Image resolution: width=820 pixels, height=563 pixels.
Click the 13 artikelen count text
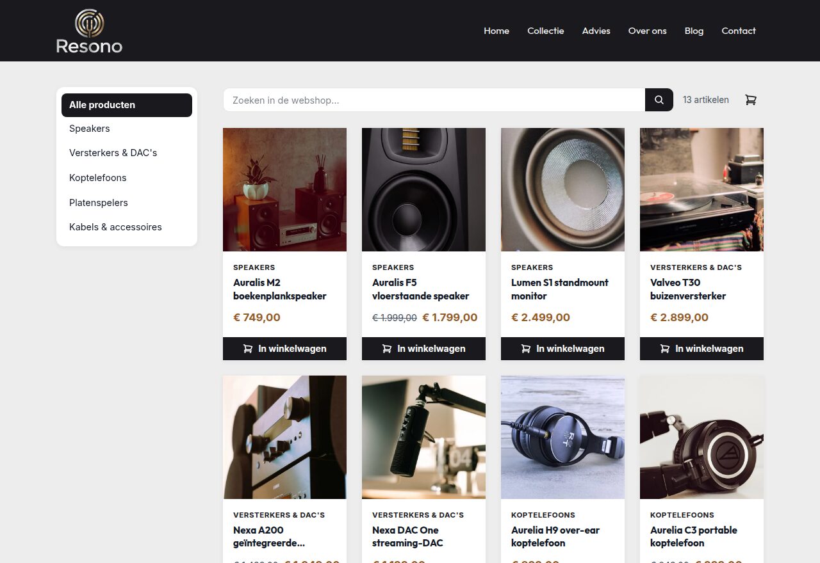tap(706, 100)
